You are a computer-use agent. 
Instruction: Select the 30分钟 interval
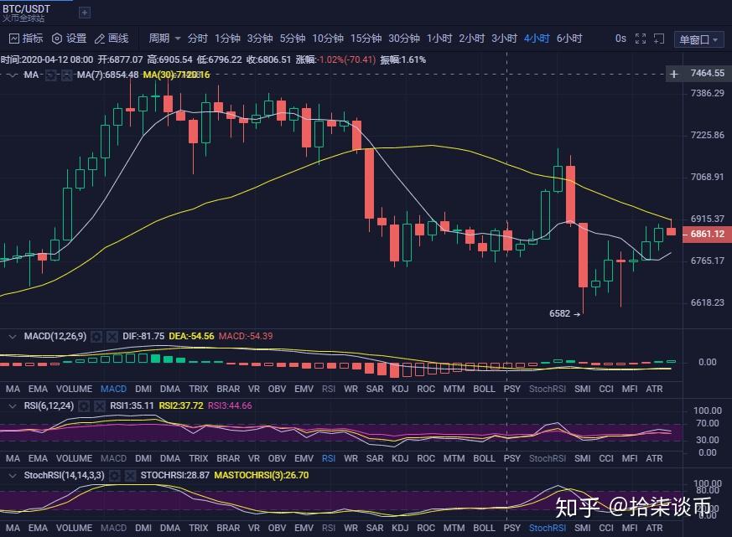click(404, 39)
